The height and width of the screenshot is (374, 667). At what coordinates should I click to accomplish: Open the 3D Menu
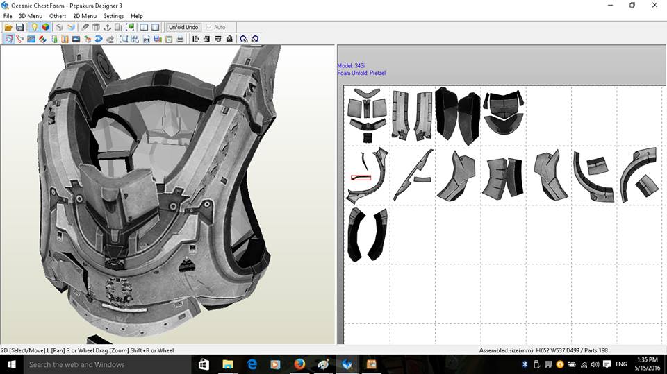pos(30,16)
